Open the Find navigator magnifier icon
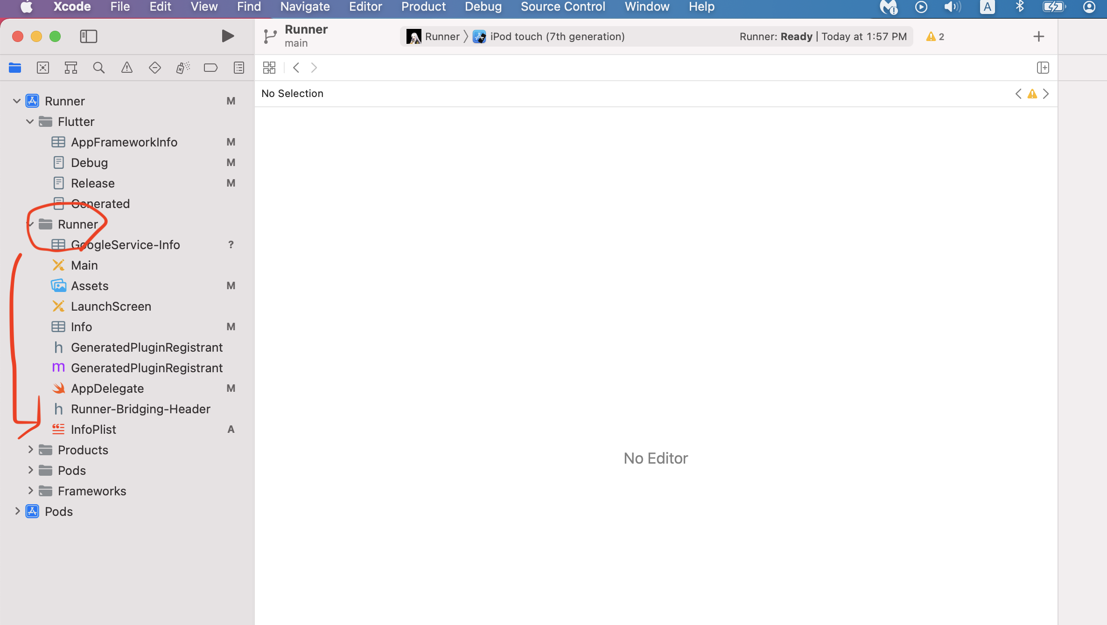The height and width of the screenshot is (625, 1107). point(98,68)
